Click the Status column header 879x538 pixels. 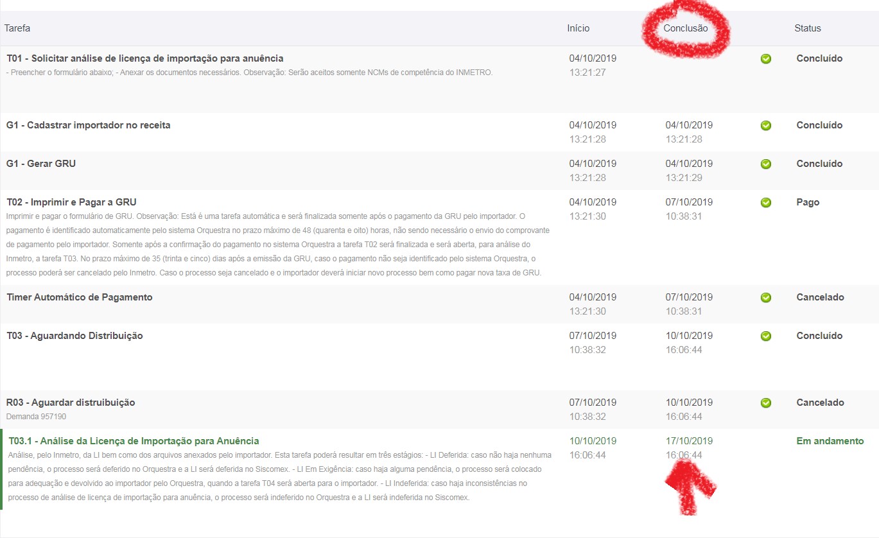tap(806, 28)
